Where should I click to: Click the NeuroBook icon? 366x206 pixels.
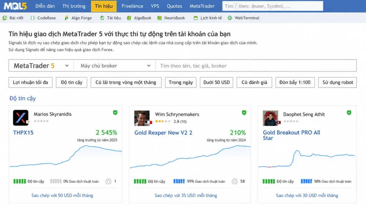(x=159, y=18)
